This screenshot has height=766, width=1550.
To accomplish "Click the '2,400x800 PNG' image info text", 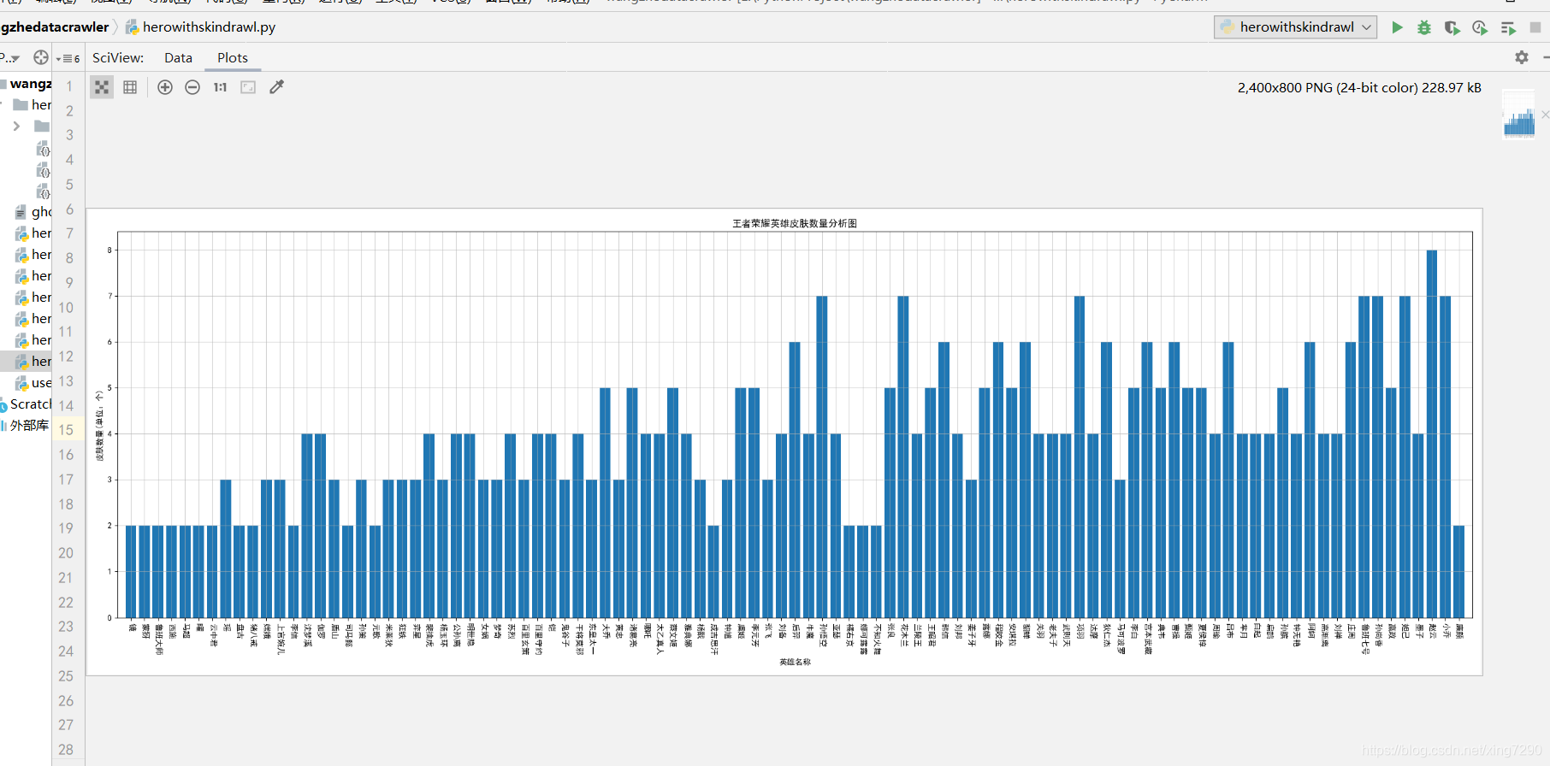I will (x=1359, y=87).
